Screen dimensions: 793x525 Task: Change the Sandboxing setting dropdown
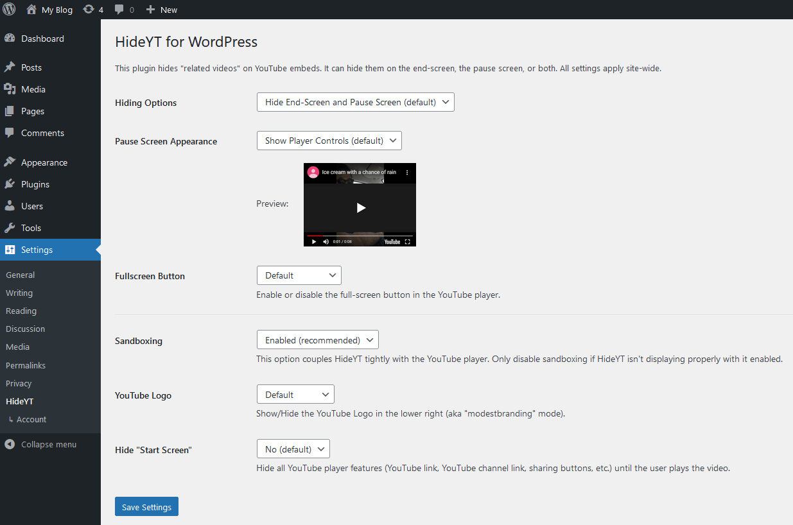(317, 340)
